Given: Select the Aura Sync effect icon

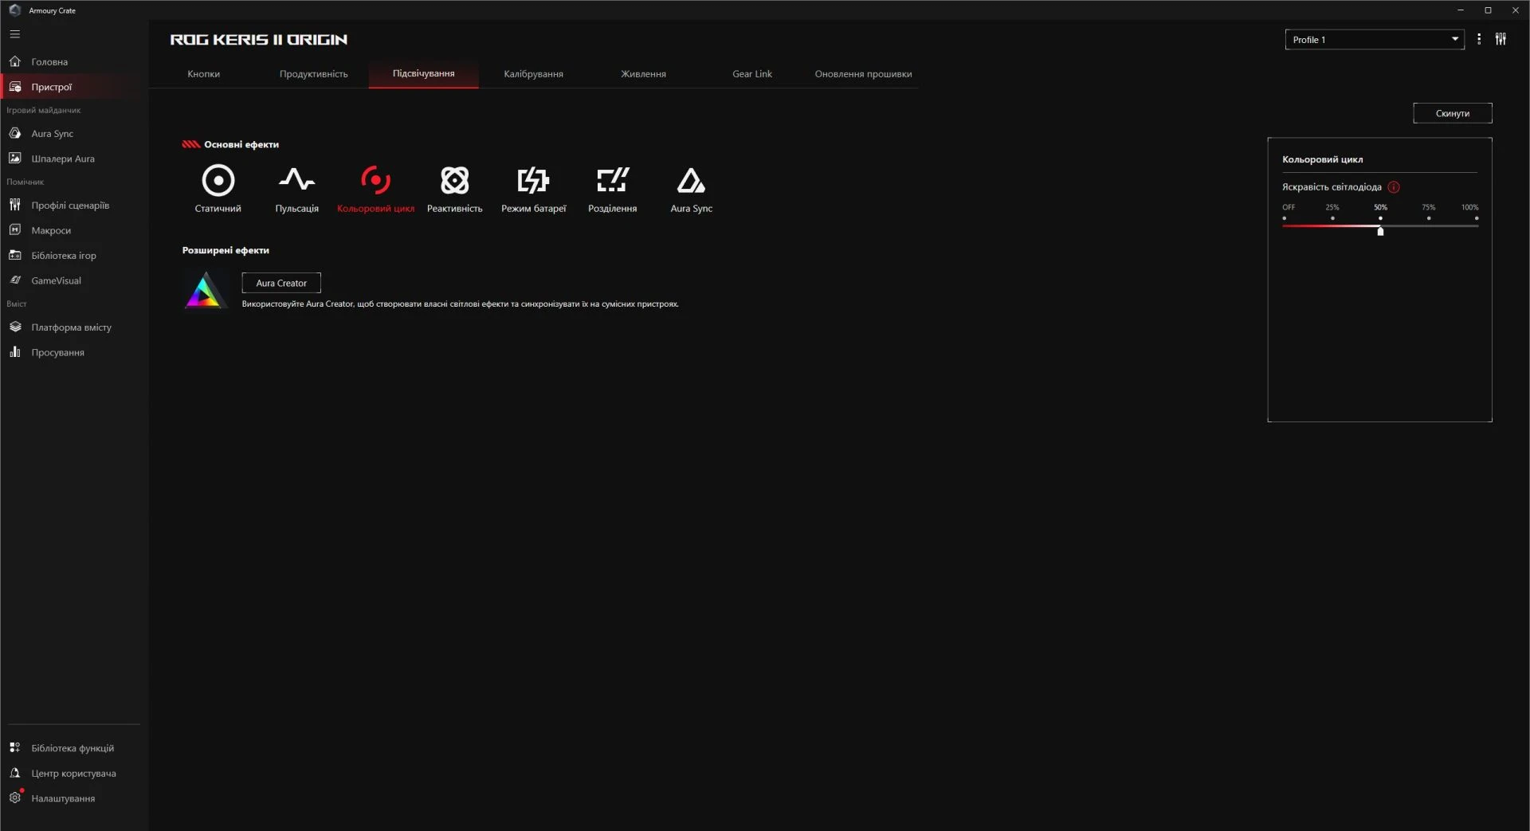Looking at the screenshot, I should (x=691, y=180).
